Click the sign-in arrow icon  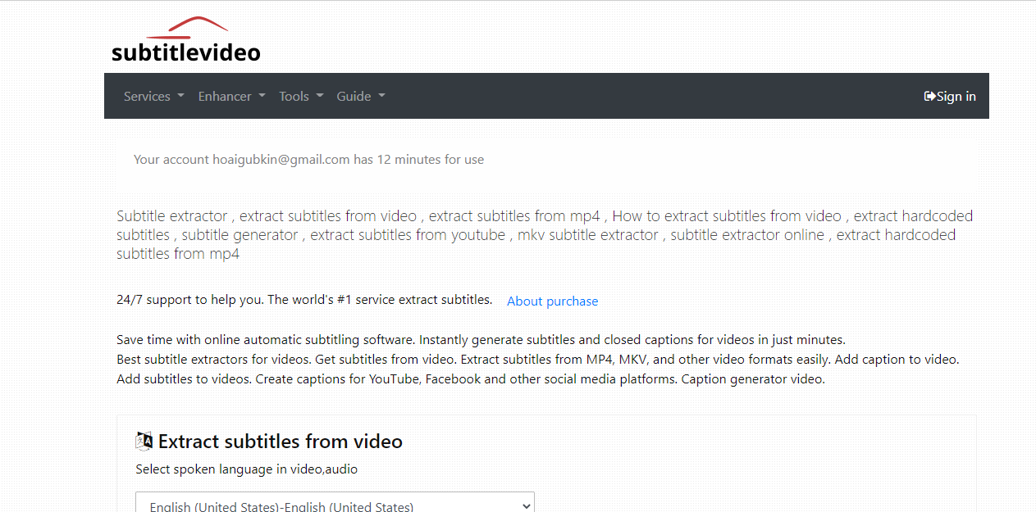tap(929, 96)
